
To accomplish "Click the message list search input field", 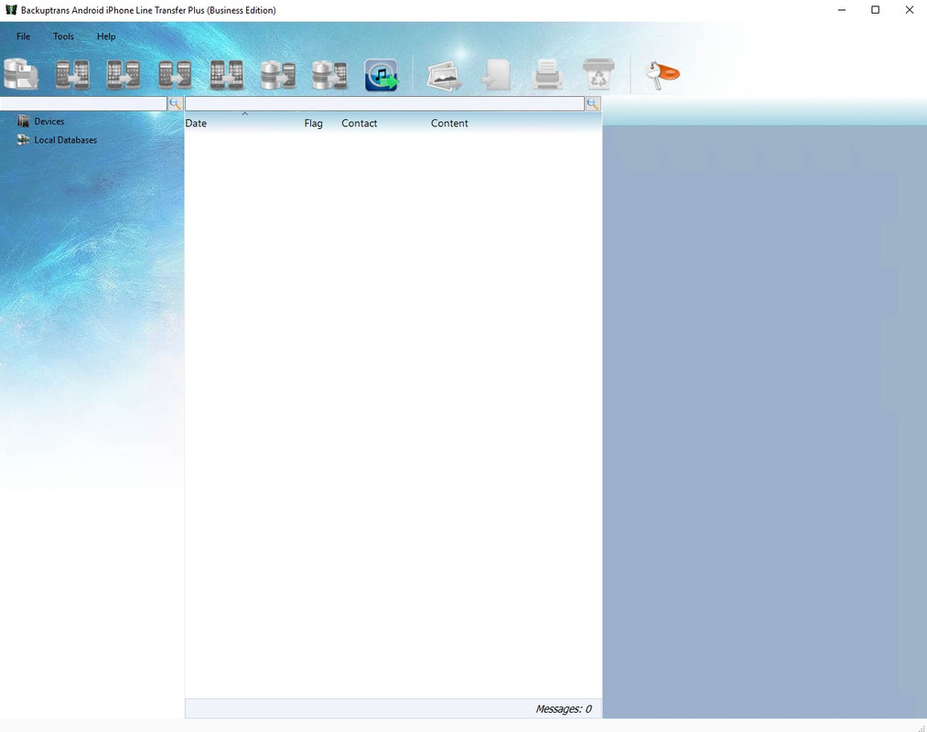I will tap(385, 103).
